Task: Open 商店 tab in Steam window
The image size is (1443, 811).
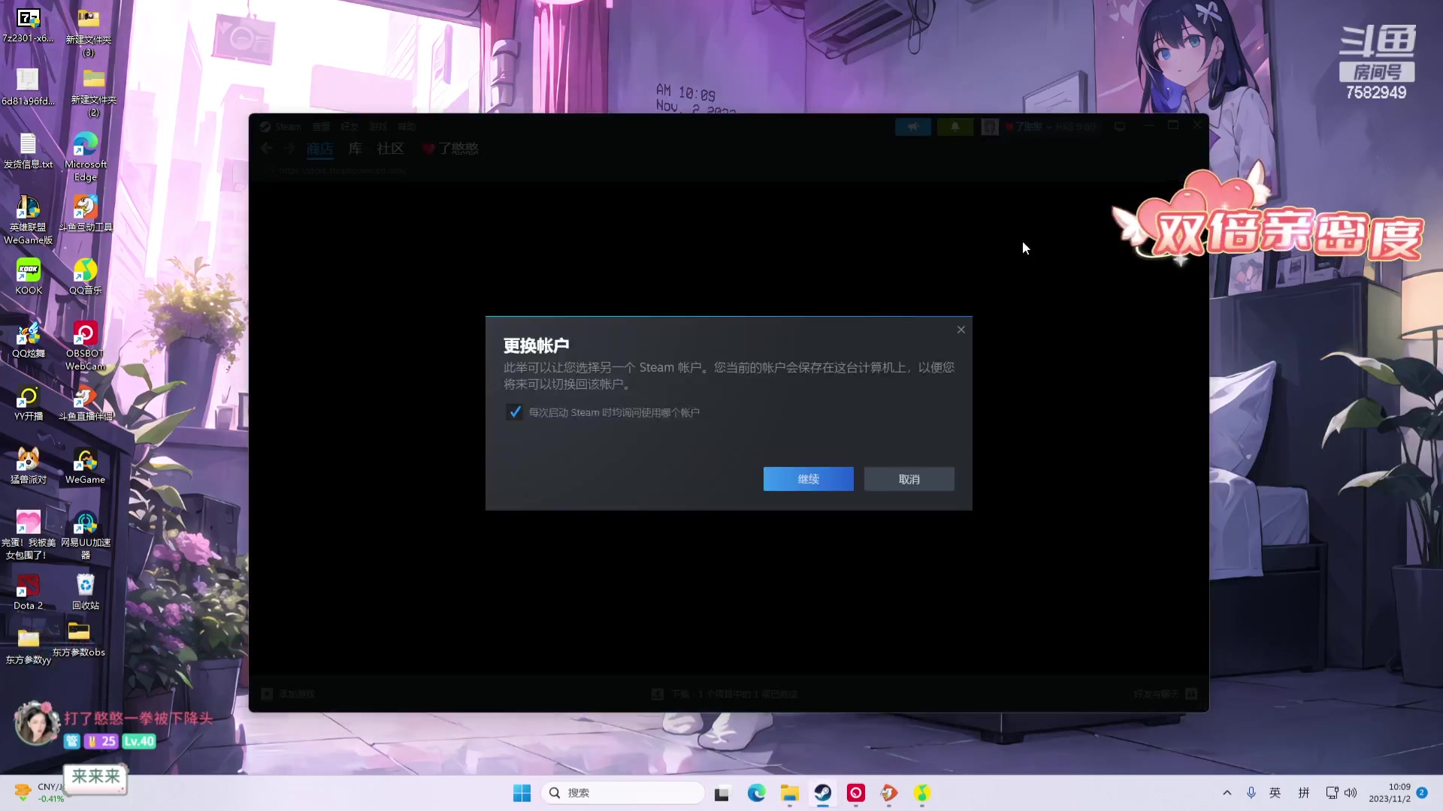Action: tap(319, 149)
